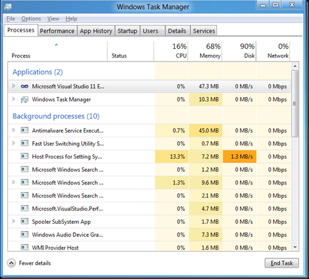Expand the Spooler SubSystem App row
The width and height of the screenshot is (309, 279).
pos(14,221)
